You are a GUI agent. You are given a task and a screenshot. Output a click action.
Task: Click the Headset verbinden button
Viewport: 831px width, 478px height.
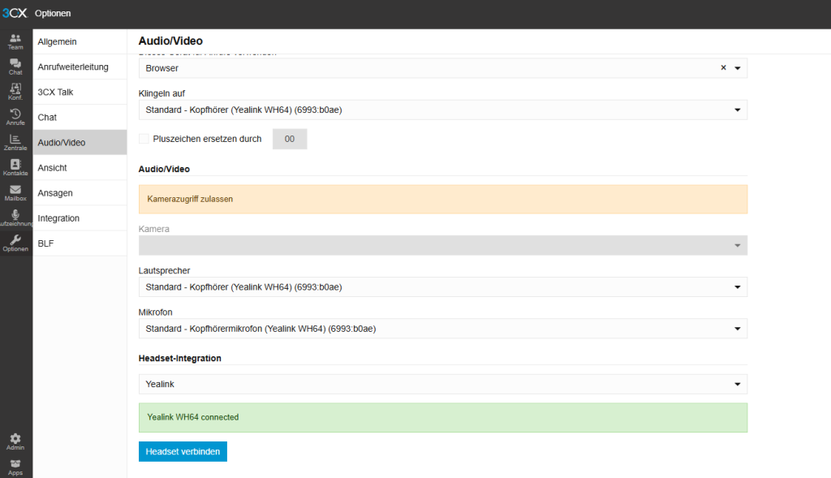[183, 451]
